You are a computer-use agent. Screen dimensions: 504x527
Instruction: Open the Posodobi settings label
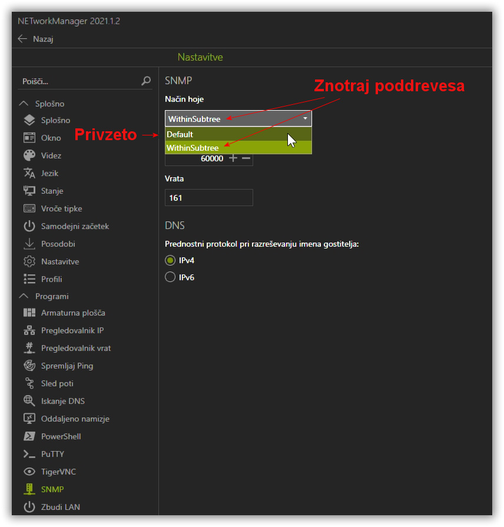tap(58, 244)
